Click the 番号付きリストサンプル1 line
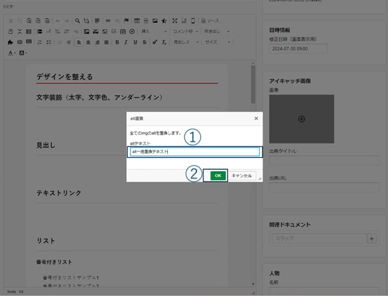 (71, 278)
